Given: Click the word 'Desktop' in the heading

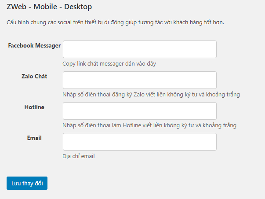Looking at the screenshot, I should 78,7.
